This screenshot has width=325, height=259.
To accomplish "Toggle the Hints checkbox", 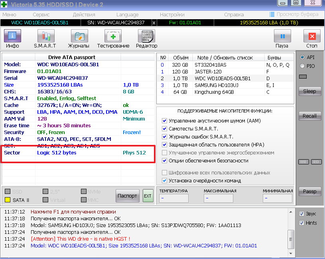I will pos(301,223).
